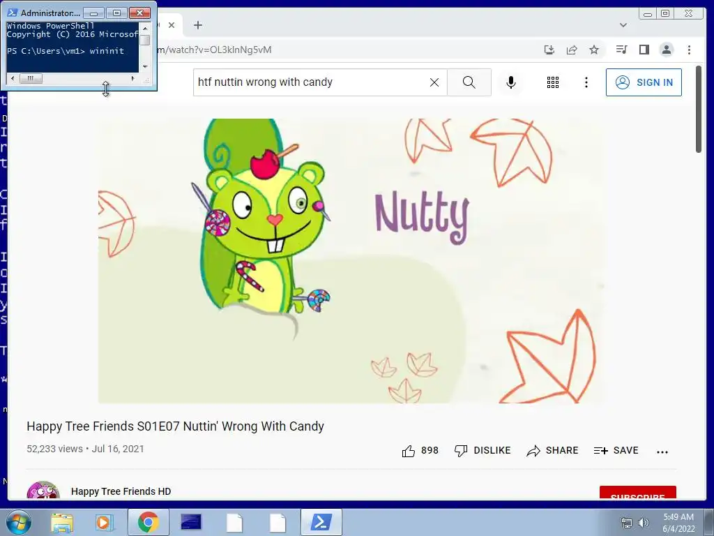Click PowerShell window down scroll arrow
Image resolution: width=714 pixels, height=536 pixels.
pyautogui.click(x=145, y=66)
